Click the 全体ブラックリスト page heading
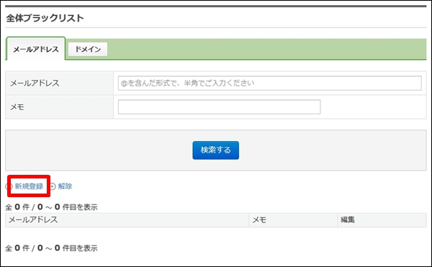 (45, 18)
